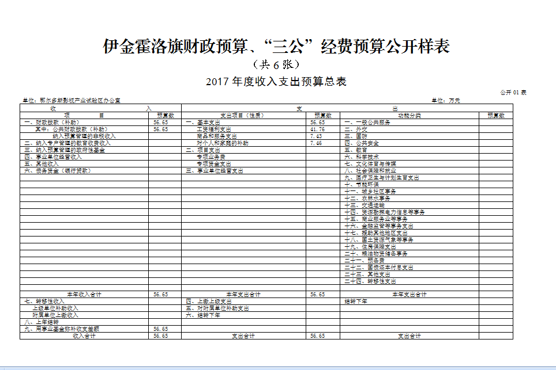Click the row 四、上缴上级支出

coord(243,302)
